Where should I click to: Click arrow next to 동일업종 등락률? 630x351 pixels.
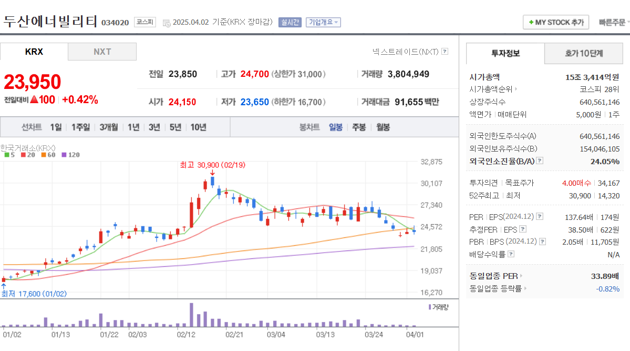[x=525, y=288]
